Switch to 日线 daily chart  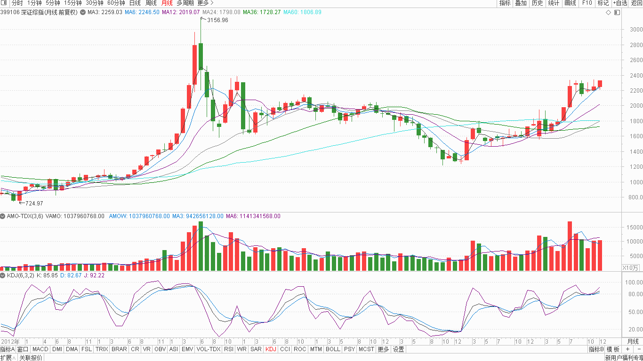click(x=135, y=3)
